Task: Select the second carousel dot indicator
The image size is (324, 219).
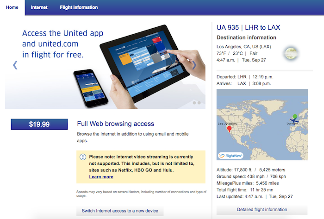Action: (199, 103)
